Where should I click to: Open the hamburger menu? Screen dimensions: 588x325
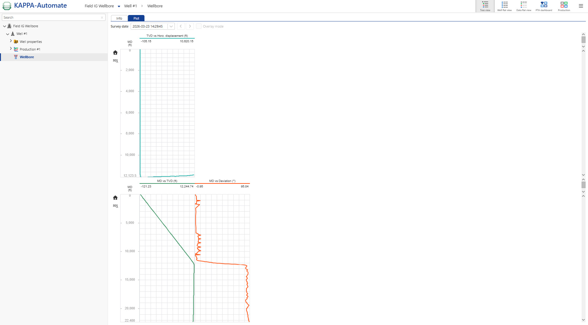point(580,6)
